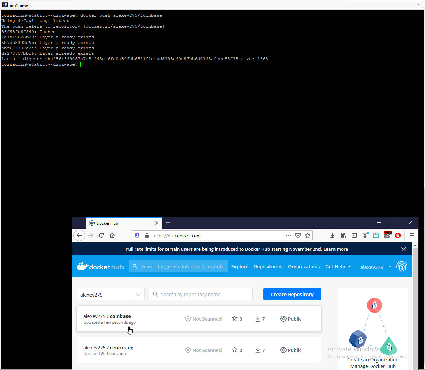Viewport: 425px width, 370px height.
Task: Close the Docker Hub tab
Action: [x=157, y=223]
